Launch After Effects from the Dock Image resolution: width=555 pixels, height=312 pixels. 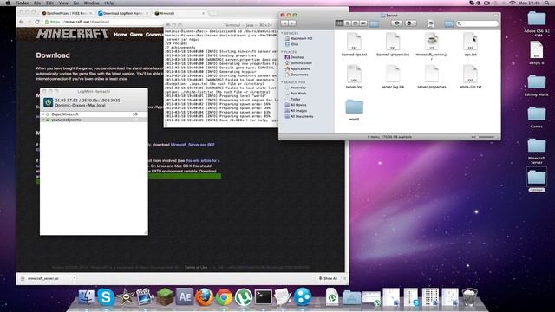pyautogui.click(x=185, y=296)
